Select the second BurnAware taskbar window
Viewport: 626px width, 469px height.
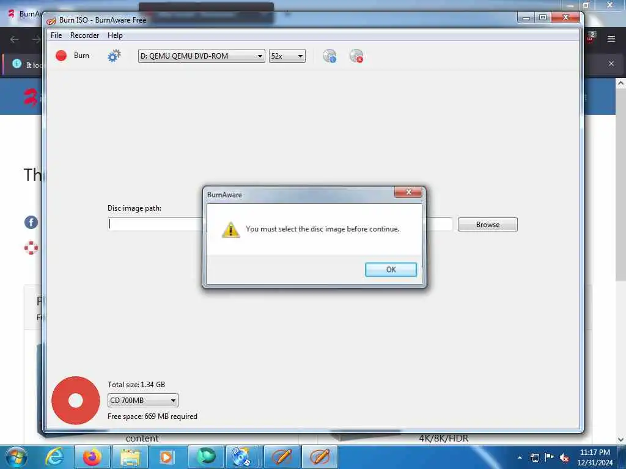[x=319, y=457]
